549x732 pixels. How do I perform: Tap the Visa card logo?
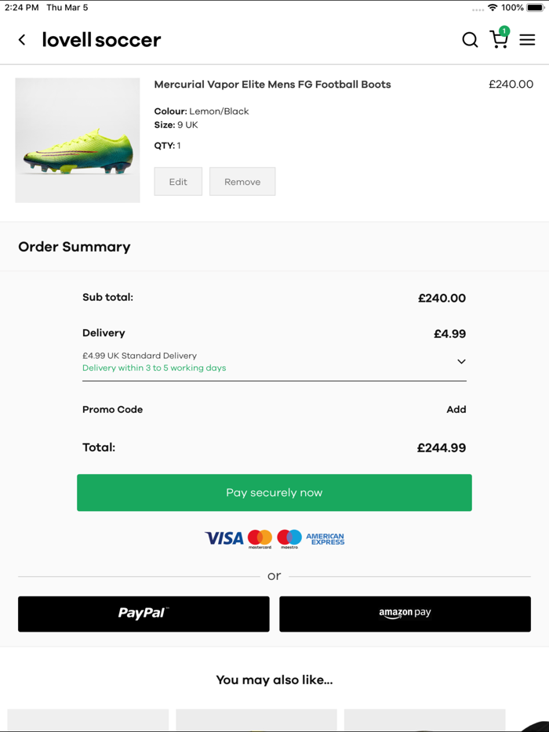224,538
